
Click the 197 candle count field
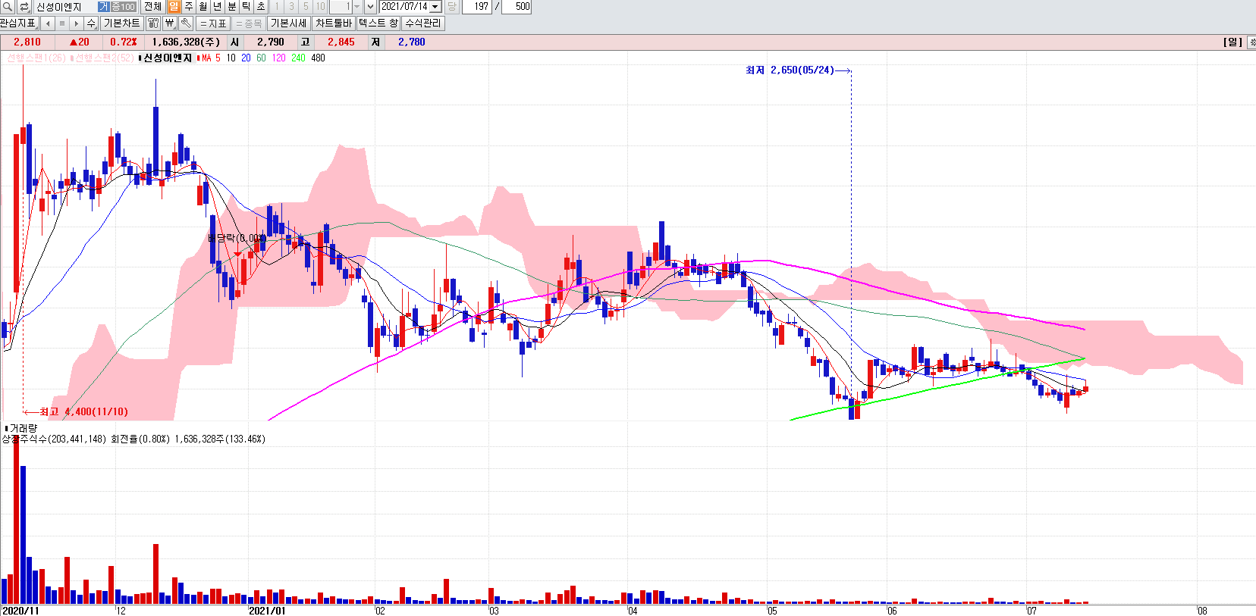(x=477, y=7)
